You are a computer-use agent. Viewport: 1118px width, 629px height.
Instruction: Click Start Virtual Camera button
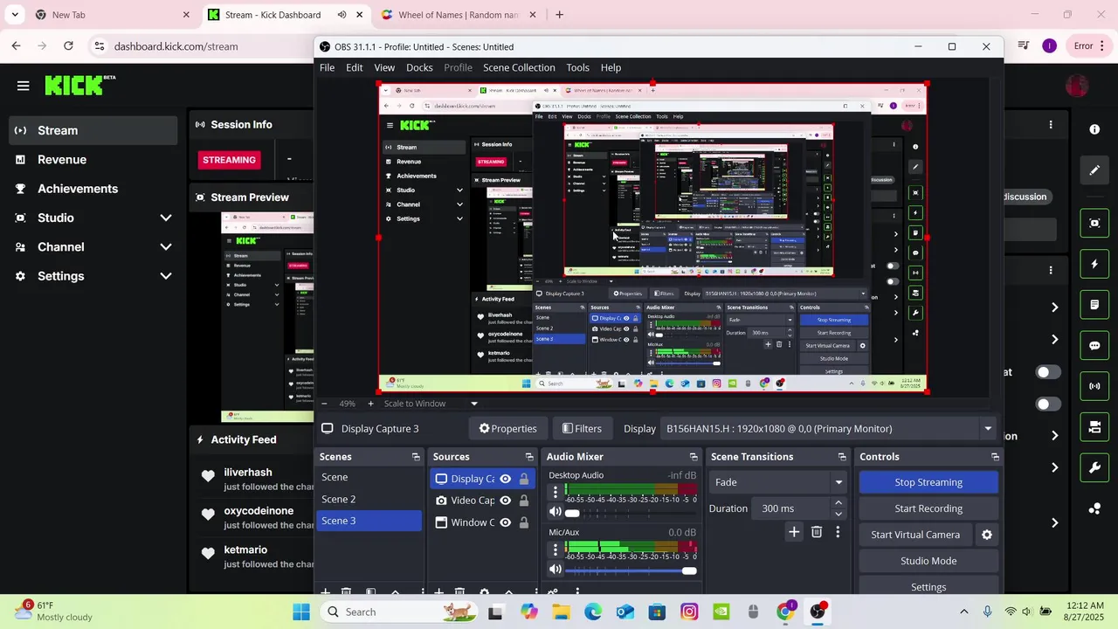pyautogui.click(x=915, y=535)
